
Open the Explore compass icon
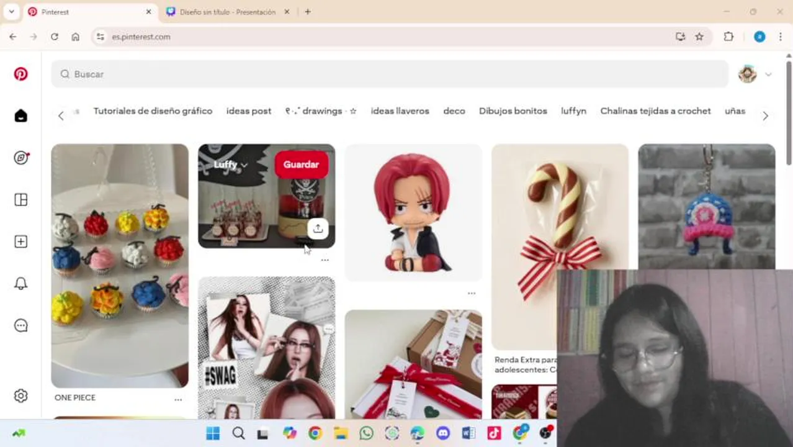(x=20, y=158)
